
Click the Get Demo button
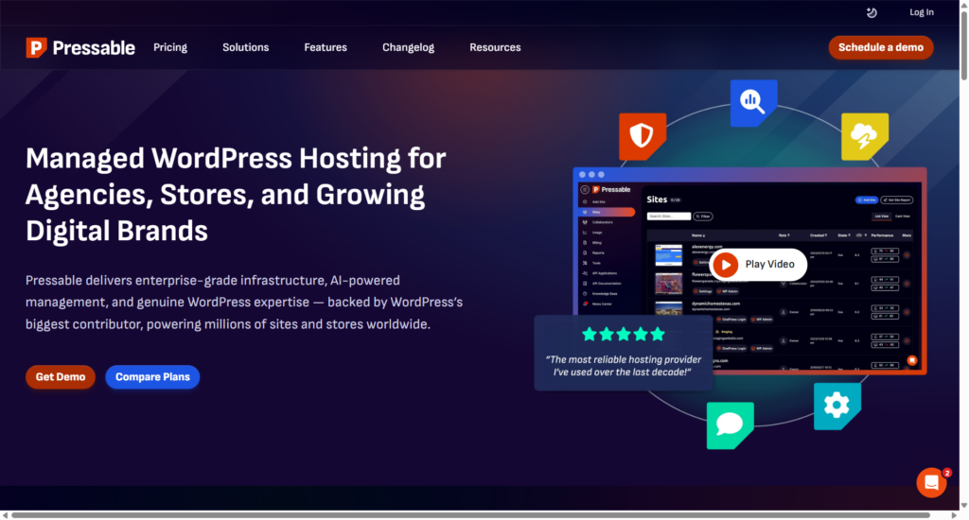pos(61,376)
